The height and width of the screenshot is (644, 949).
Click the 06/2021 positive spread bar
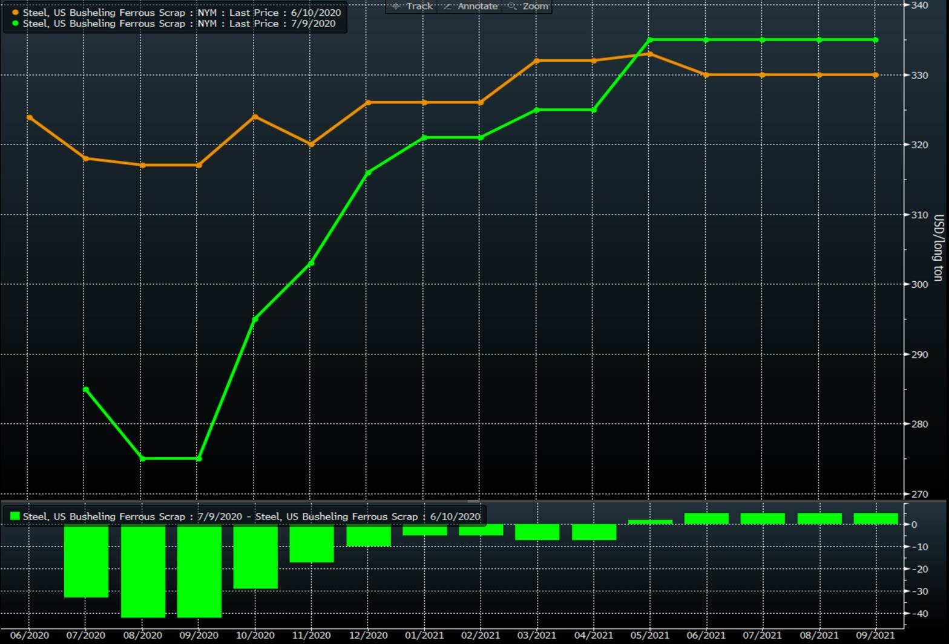coord(706,519)
